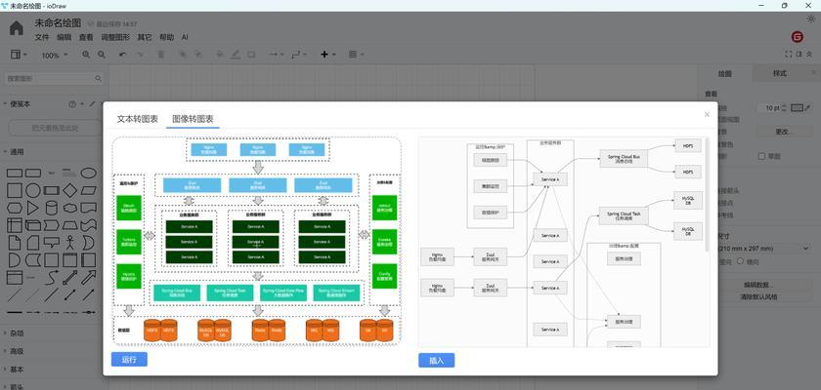Select the actor stick-figure shape

69,243
